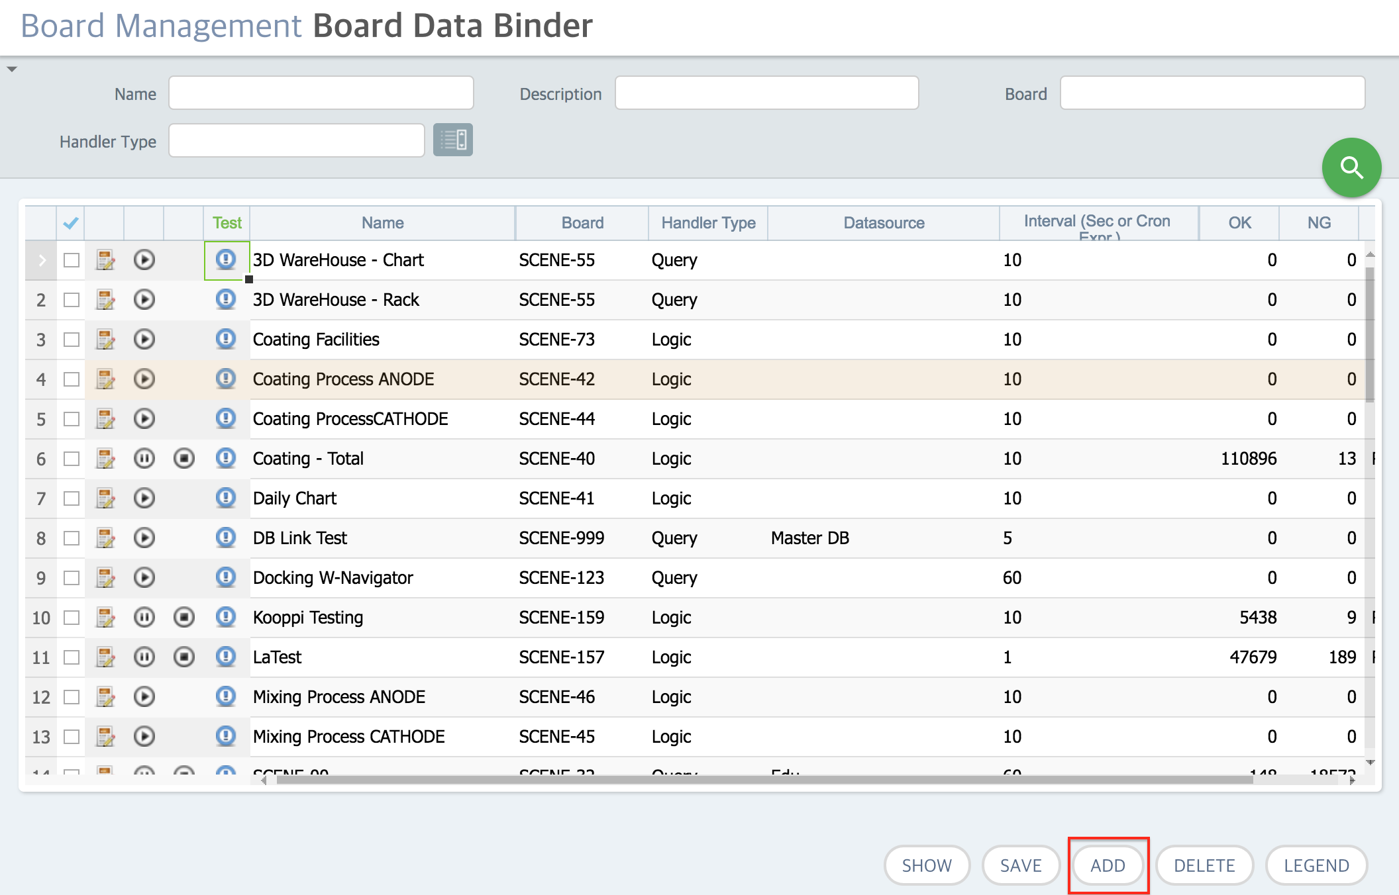Sort by the Handler Type column header
1399x895 pixels.
[708, 223]
